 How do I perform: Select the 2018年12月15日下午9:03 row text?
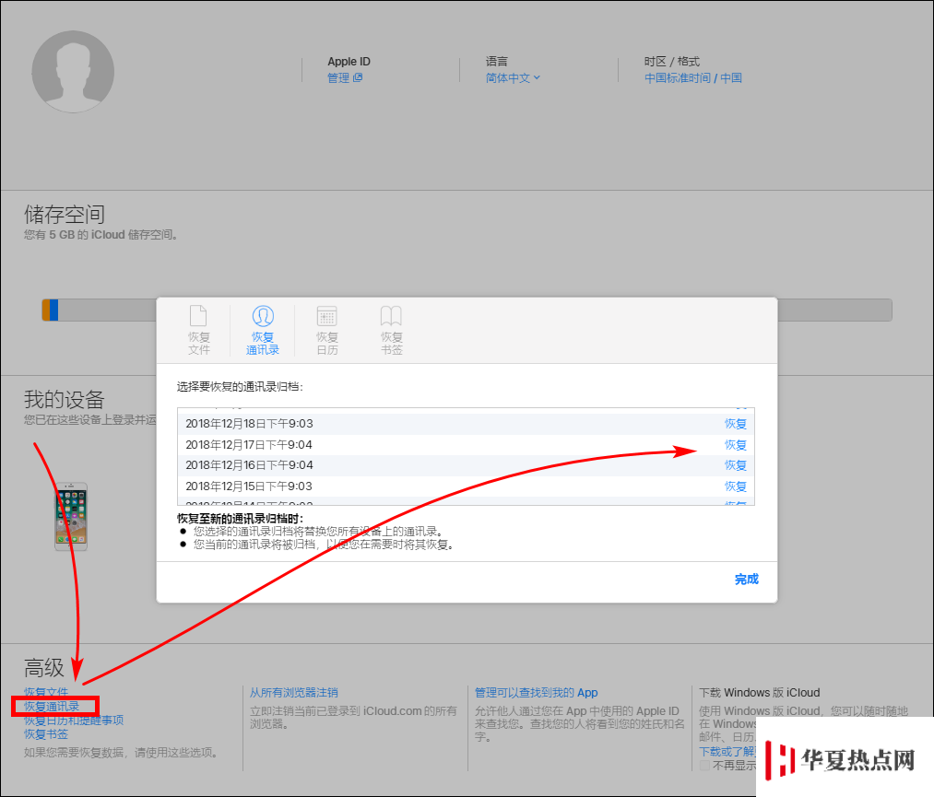[x=249, y=486]
